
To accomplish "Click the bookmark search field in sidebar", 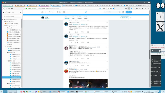I will coord(12,16).
